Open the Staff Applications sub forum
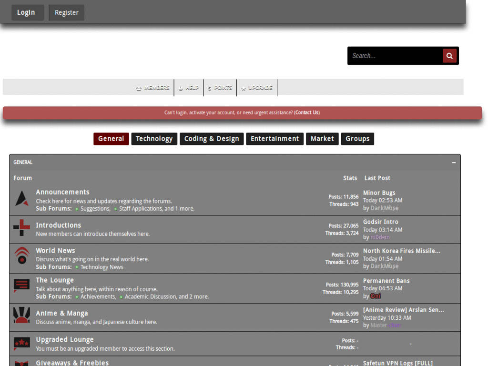The width and height of the screenshot is (488, 366). pos(141,209)
